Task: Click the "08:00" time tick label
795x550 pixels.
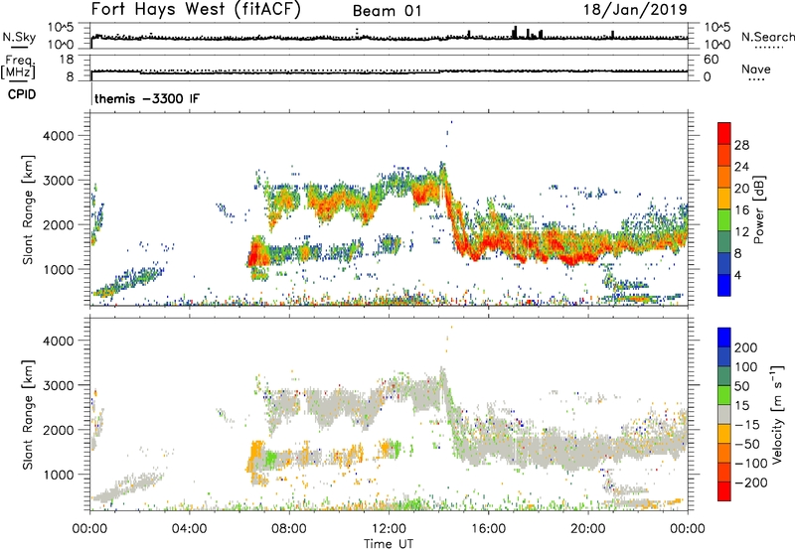Action: click(x=289, y=529)
